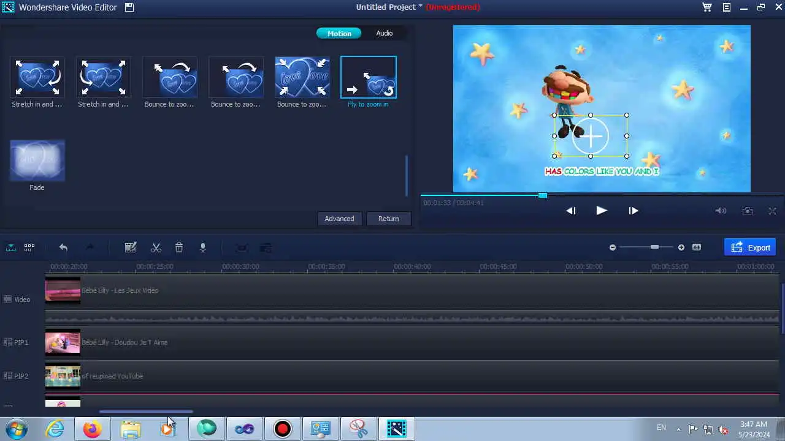The image size is (785, 441).
Task: Record a voiceover with microphone icon
Action: pos(202,247)
